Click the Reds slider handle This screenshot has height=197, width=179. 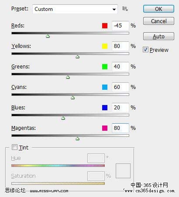(x=48, y=36)
